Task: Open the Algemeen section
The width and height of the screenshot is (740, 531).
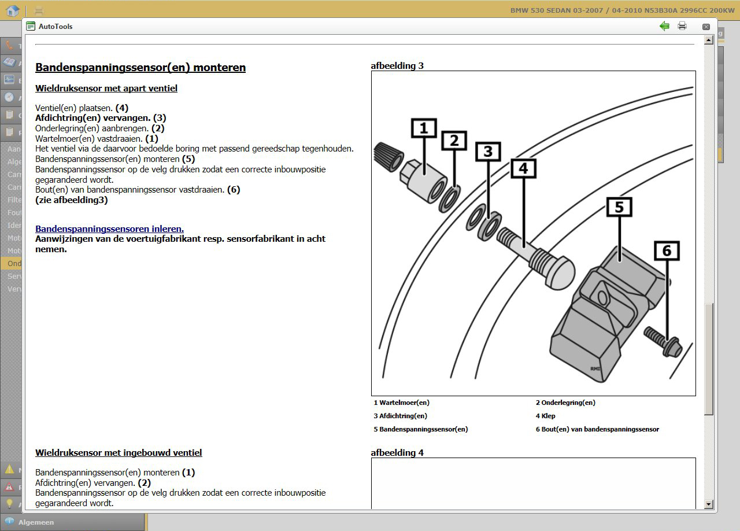Action: [36, 522]
